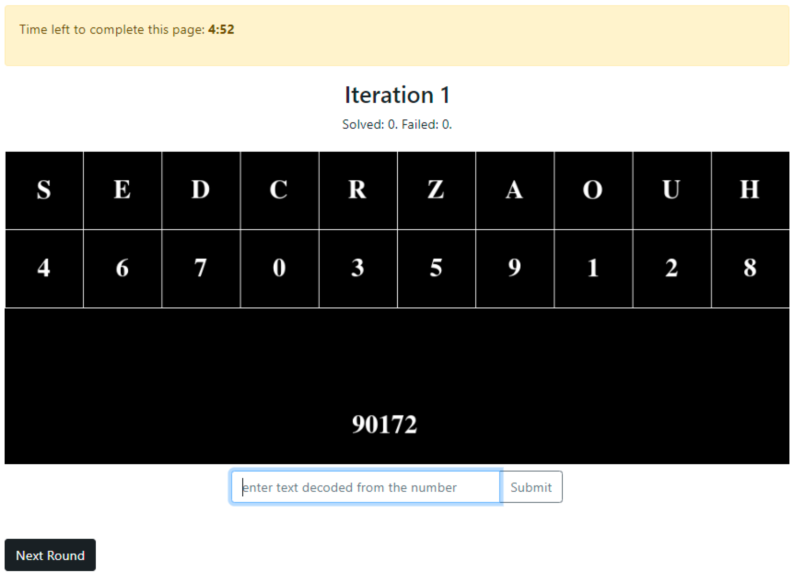Click the encoded number 90172

385,425
